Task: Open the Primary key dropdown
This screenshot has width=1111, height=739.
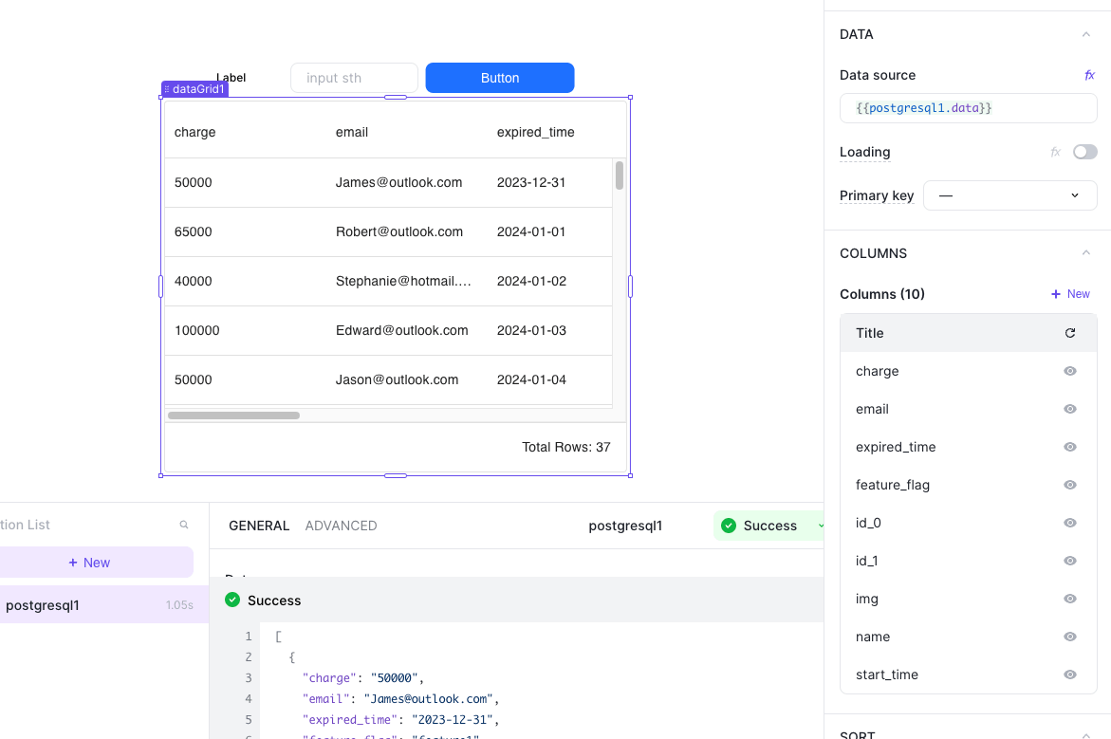Action: (1009, 195)
